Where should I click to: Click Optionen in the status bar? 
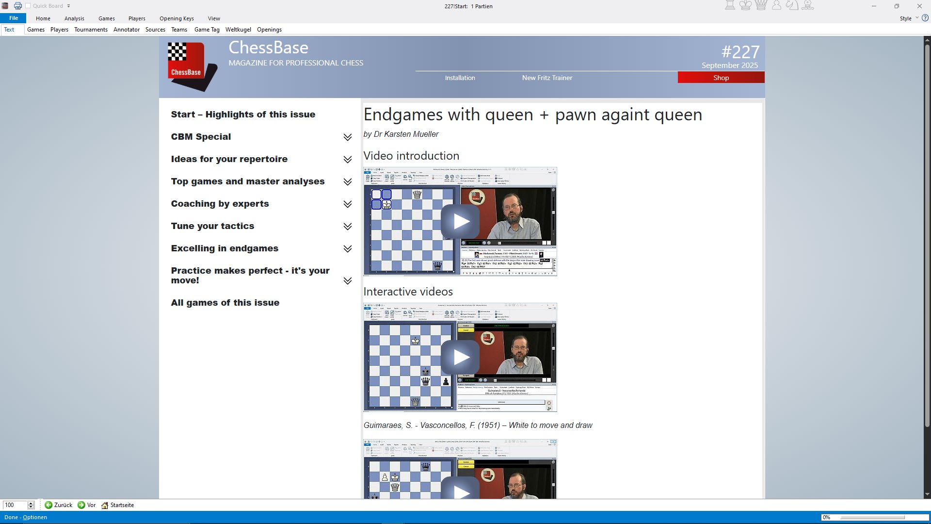tap(35, 517)
